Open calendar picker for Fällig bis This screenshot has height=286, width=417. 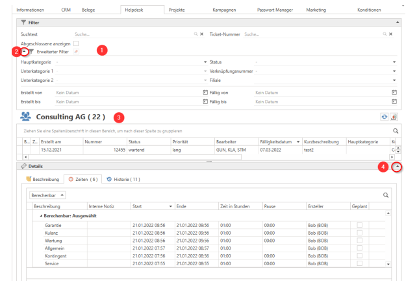click(x=394, y=102)
